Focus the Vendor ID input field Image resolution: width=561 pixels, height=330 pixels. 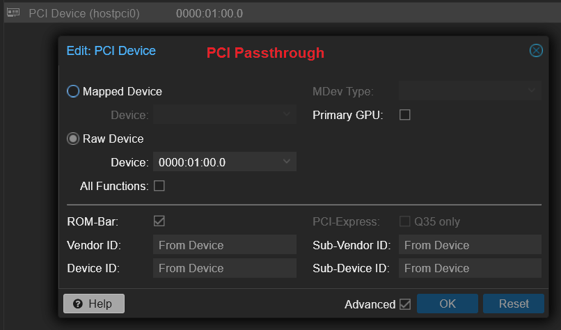[224, 245]
